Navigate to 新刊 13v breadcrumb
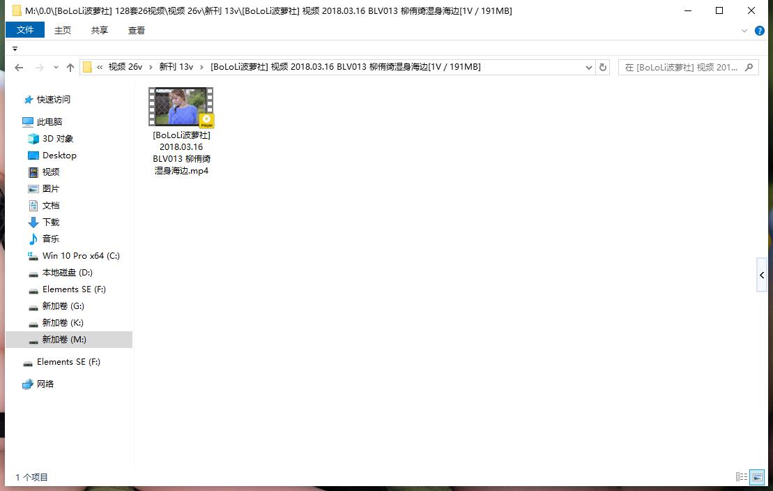 [x=176, y=67]
